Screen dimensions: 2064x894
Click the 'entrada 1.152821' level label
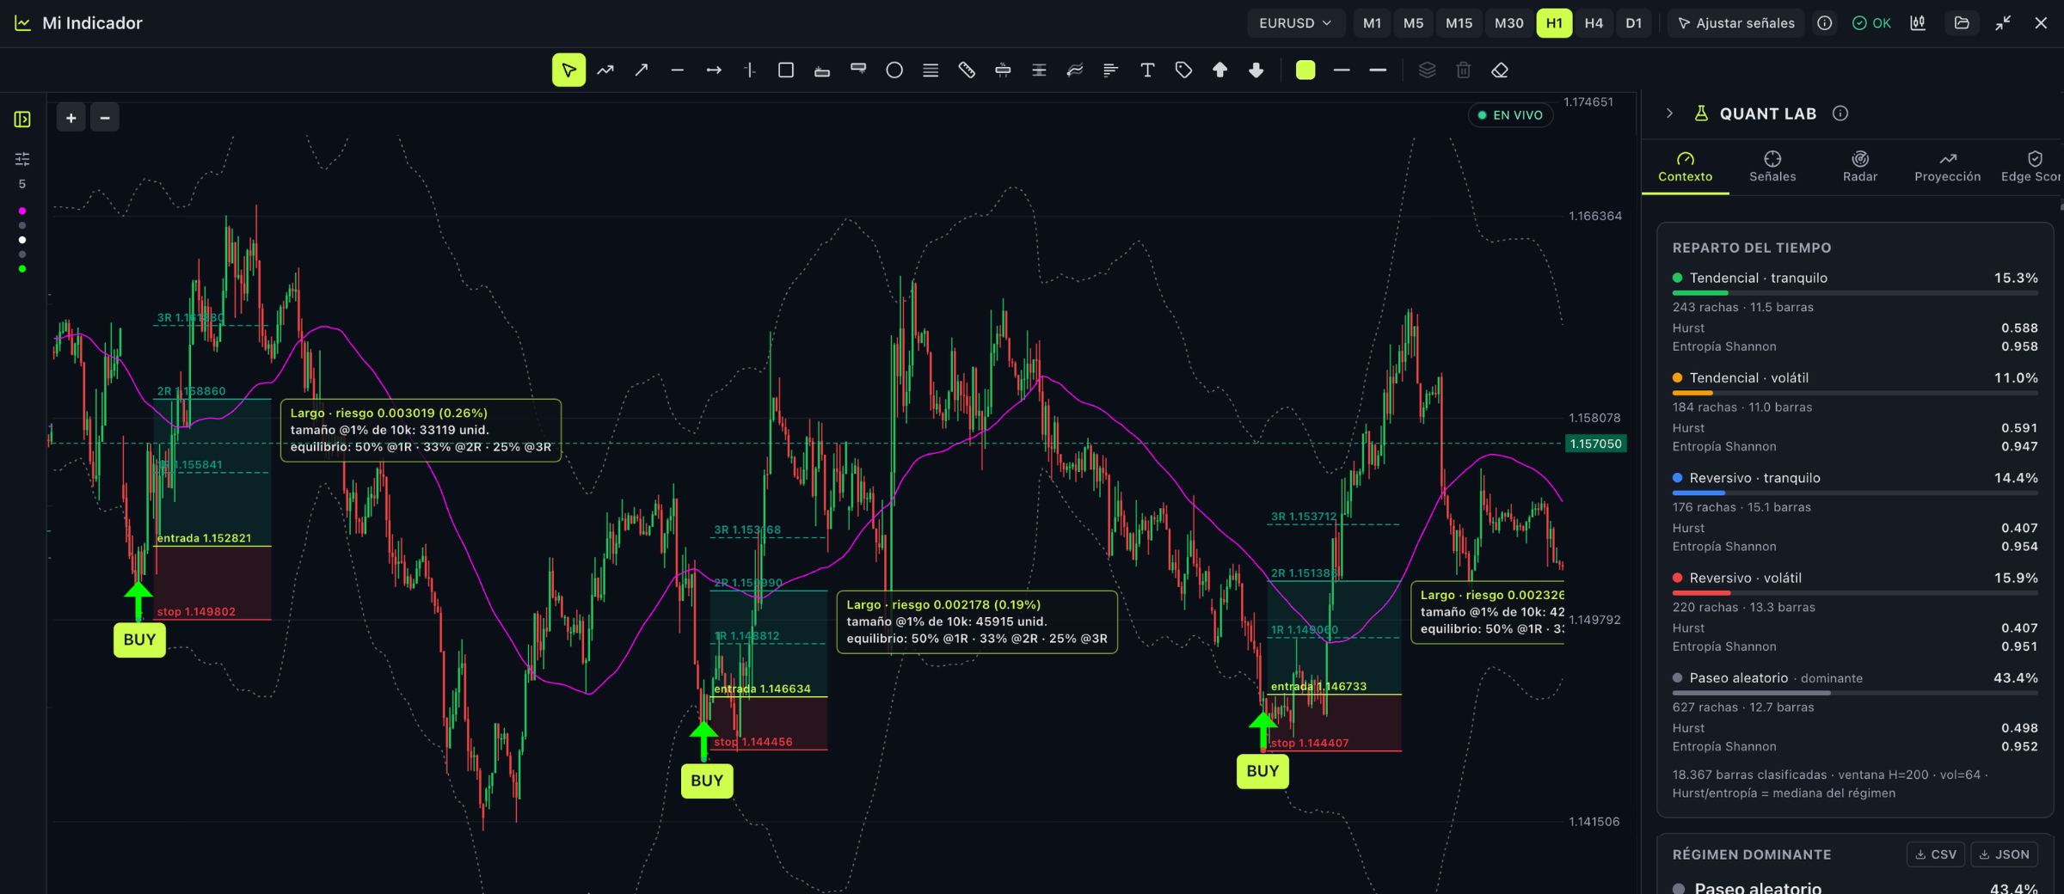point(204,538)
